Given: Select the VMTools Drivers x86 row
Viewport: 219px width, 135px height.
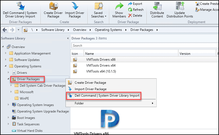Looking at the screenshot, I should point(145,59).
